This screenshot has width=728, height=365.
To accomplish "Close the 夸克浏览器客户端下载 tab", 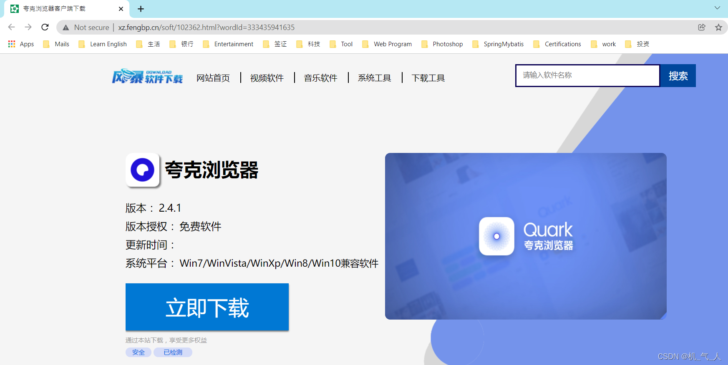I will coord(121,9).
